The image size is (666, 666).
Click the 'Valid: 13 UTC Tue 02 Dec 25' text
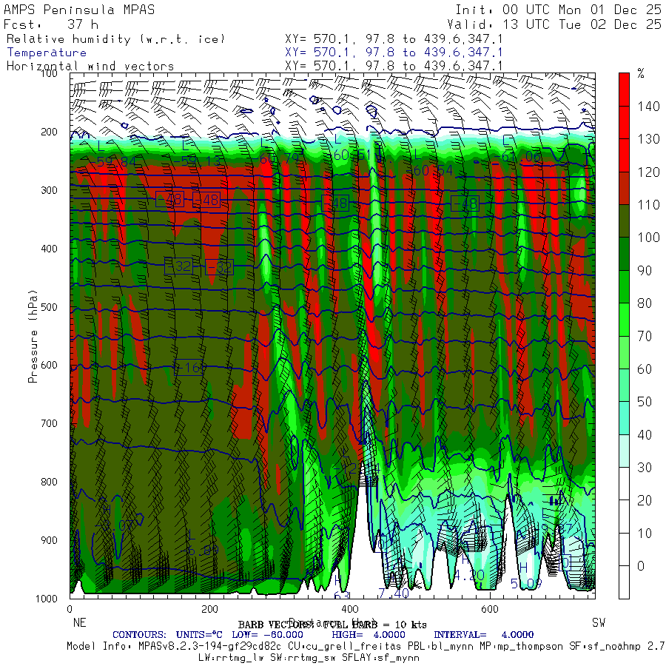[x=554, y=24]
